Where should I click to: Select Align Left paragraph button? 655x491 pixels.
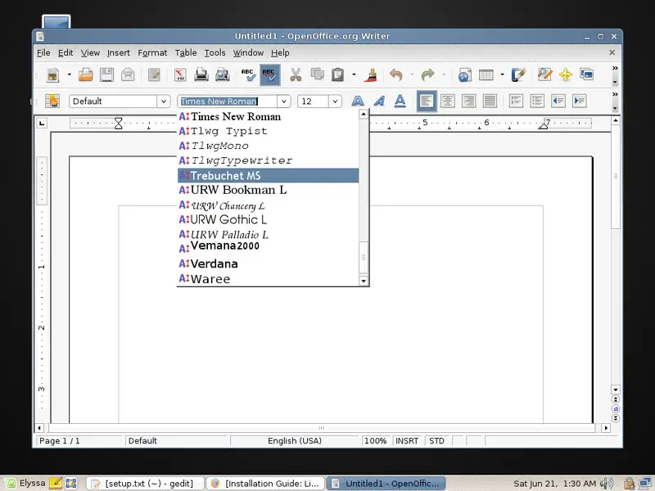(x=427, y=101)
